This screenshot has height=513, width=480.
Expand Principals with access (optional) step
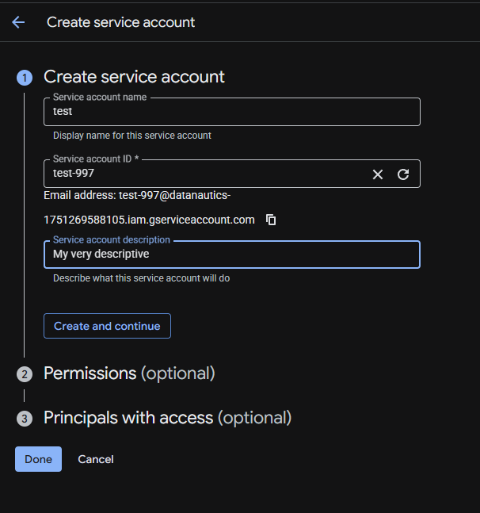tap(167, 418)
